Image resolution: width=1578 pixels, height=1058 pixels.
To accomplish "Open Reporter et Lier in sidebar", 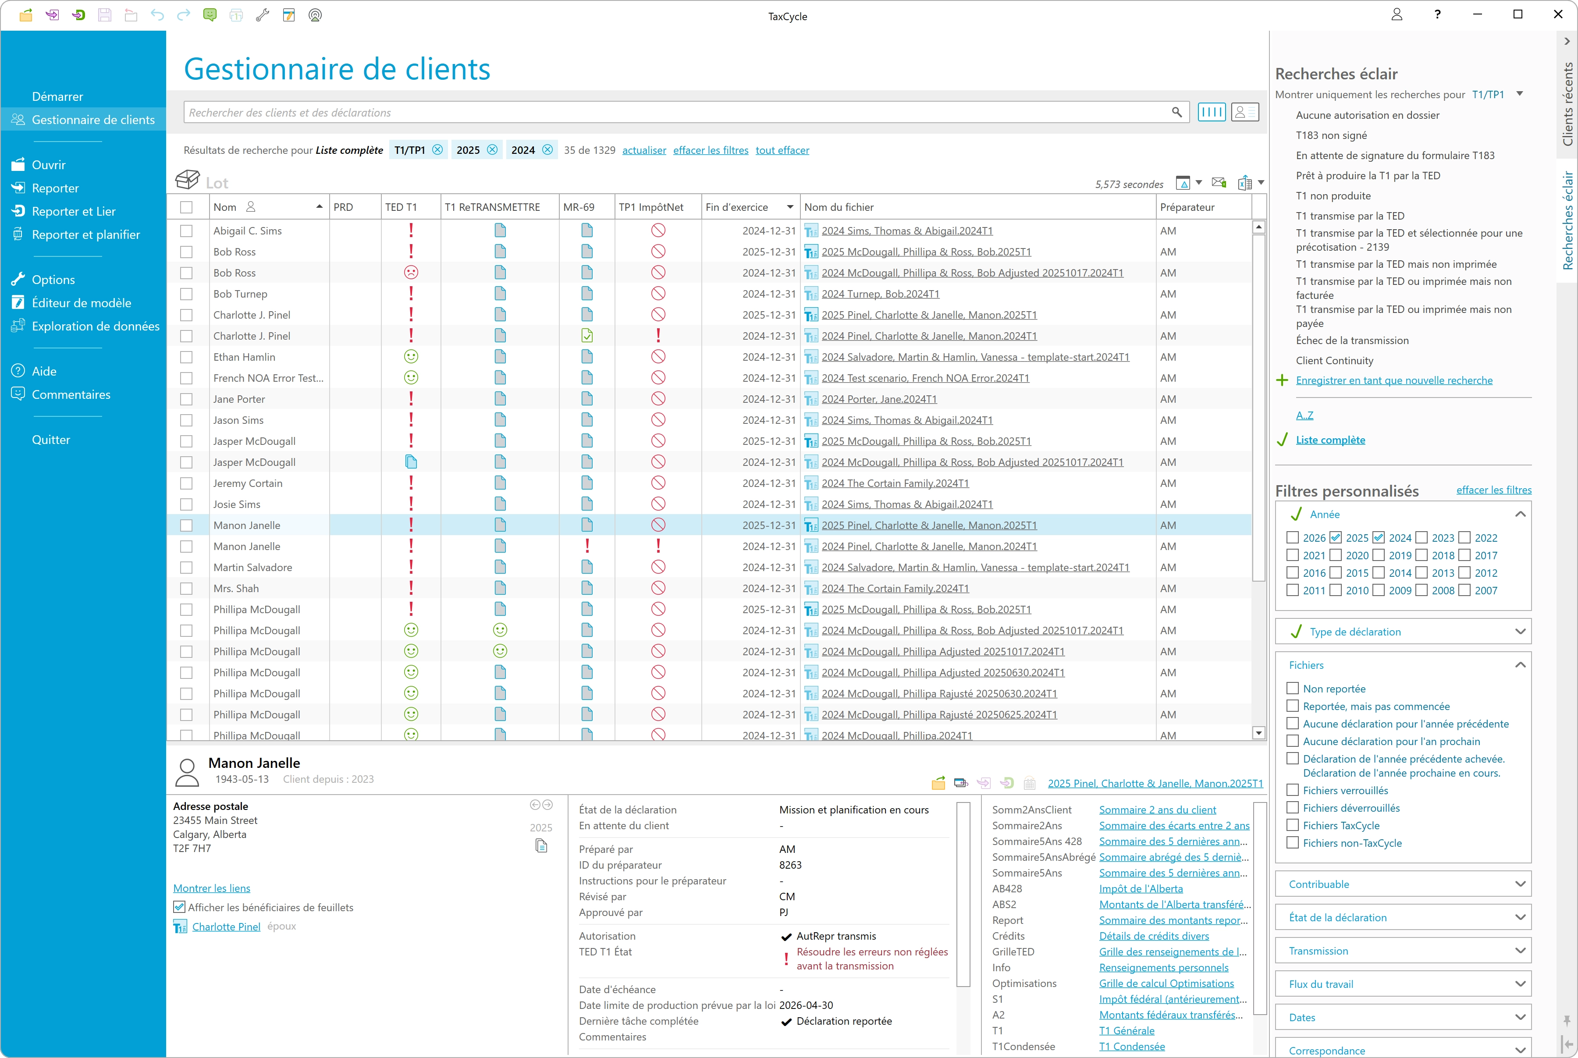I will 74,211.
